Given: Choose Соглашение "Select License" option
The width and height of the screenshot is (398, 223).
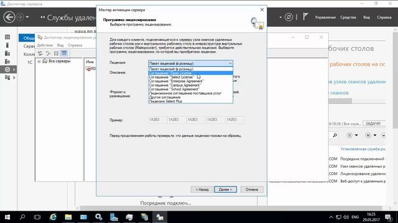Looking at the screenshot, I should point(191,77).
